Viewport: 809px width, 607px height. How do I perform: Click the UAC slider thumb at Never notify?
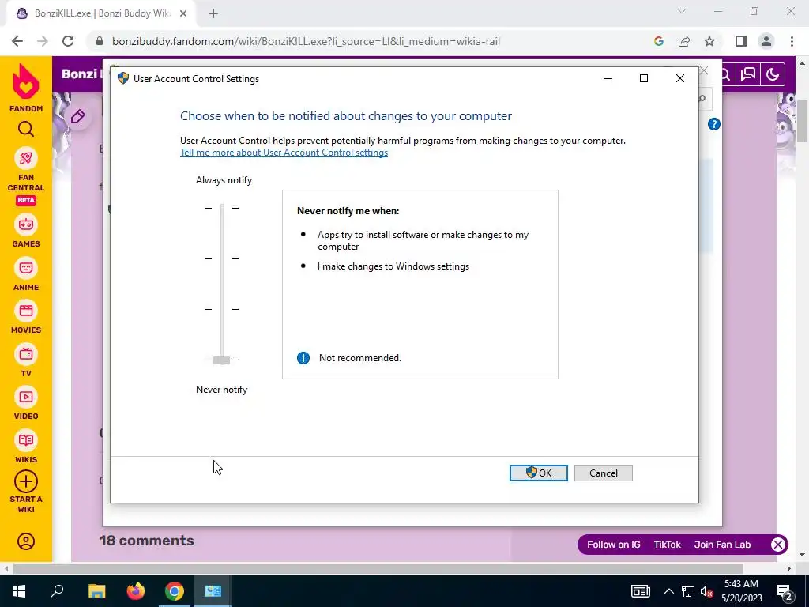point(221,360)
